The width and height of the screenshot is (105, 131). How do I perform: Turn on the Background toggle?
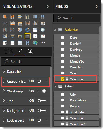[42, 110]
